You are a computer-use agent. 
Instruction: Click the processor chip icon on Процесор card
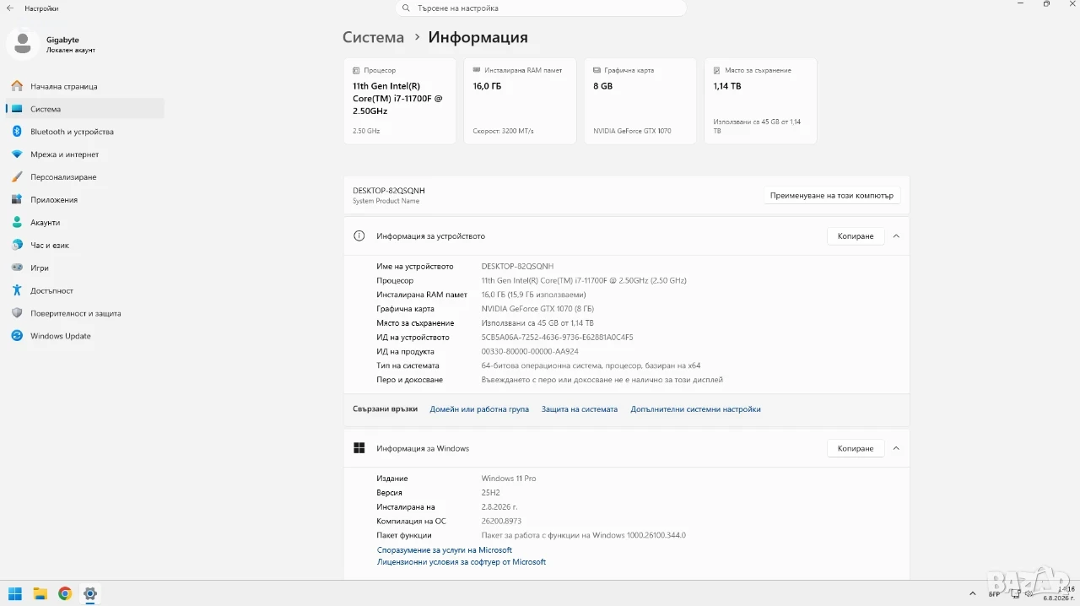(x=356, y=71)
